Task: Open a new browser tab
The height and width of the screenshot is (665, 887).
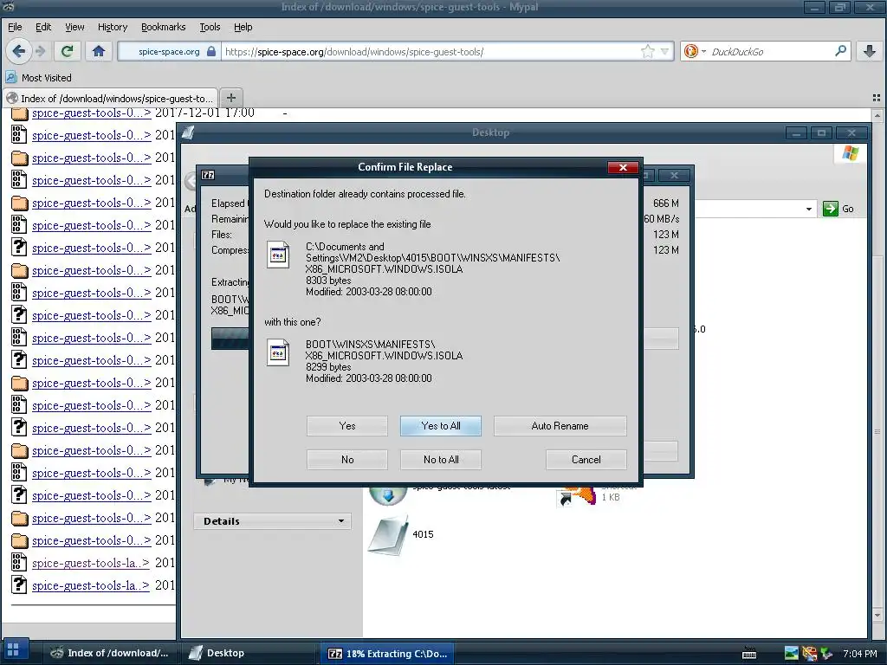Action: 230,97
